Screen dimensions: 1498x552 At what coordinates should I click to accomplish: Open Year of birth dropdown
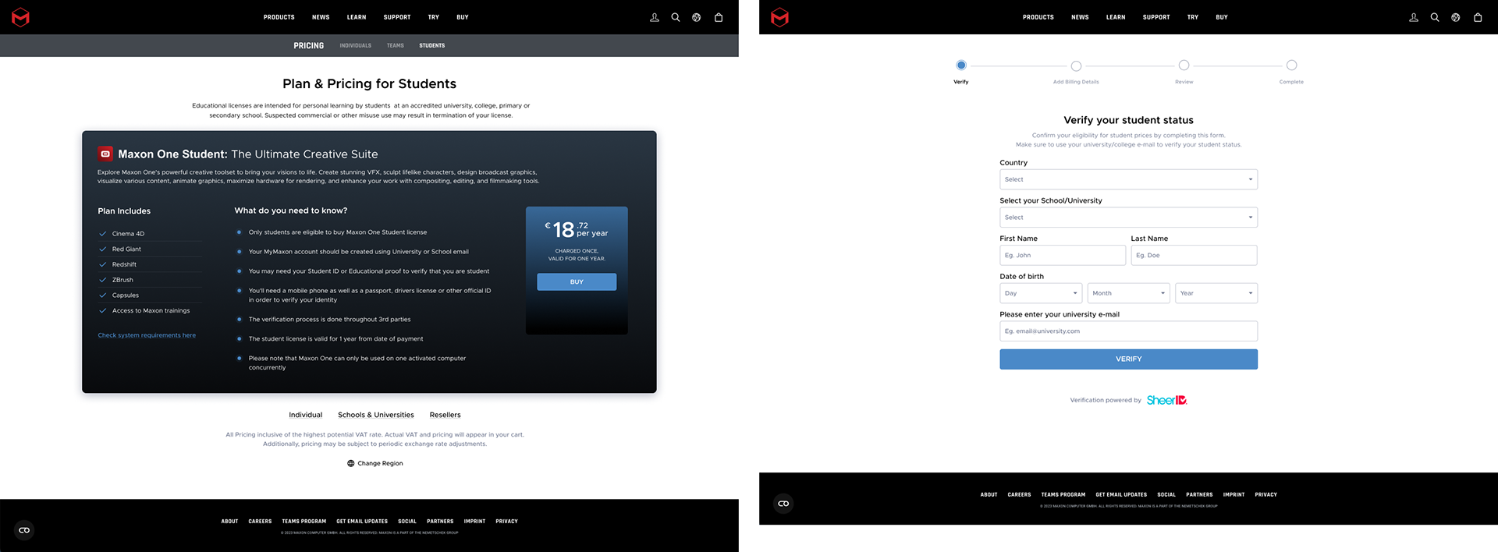pyautogui.click(x=1216, y=293)
